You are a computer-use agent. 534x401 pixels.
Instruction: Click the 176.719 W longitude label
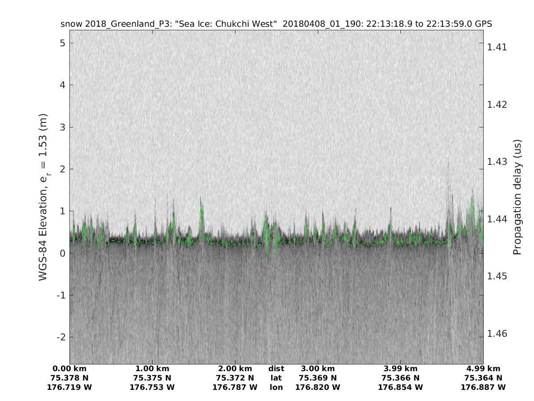coord(69,387)
